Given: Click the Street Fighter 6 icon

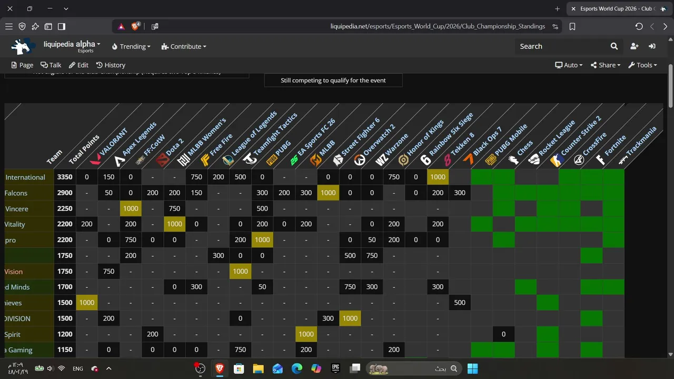Looking at the screenshot, I should [338, 160].
